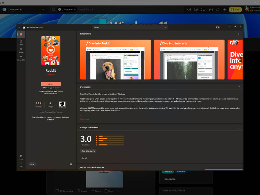Viewport: 260px width, 195px height.
Task: Expand the Ratings and reviews chevron
Action: coord(238,127)
